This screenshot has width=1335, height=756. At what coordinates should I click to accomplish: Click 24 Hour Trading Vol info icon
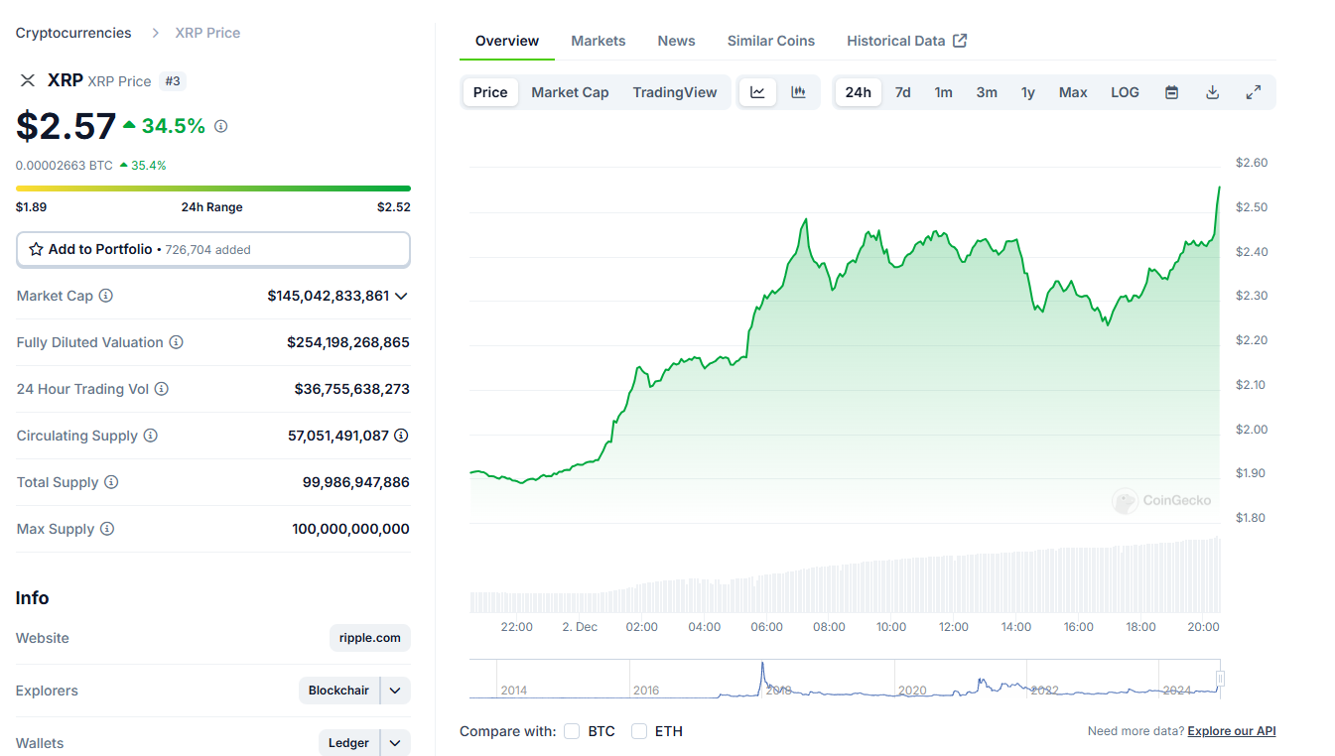pos(161,389)
